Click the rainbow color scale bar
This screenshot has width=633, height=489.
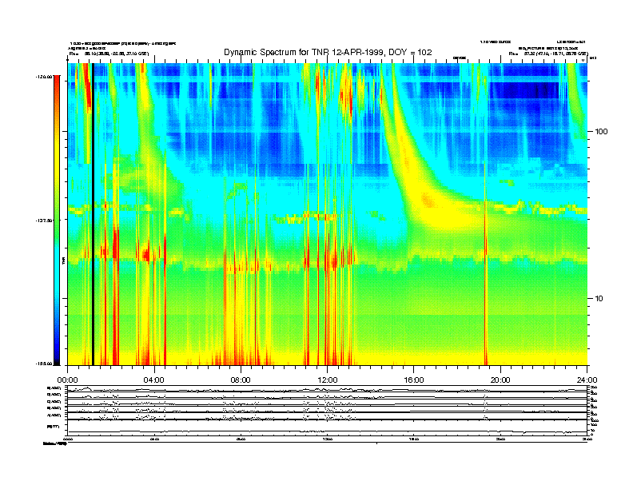(57, 220)
